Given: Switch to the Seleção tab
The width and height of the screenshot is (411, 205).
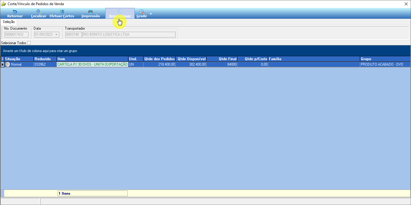Looking at the screenshot, I should click(x=9, y=22).
